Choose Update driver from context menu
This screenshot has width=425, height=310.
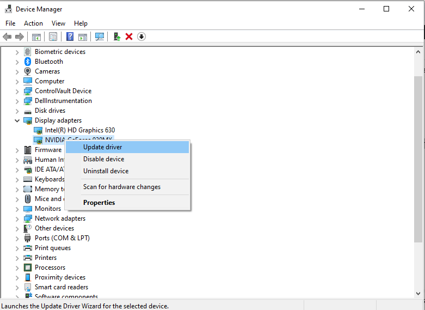pyautogui.click(x=127, y=147)
